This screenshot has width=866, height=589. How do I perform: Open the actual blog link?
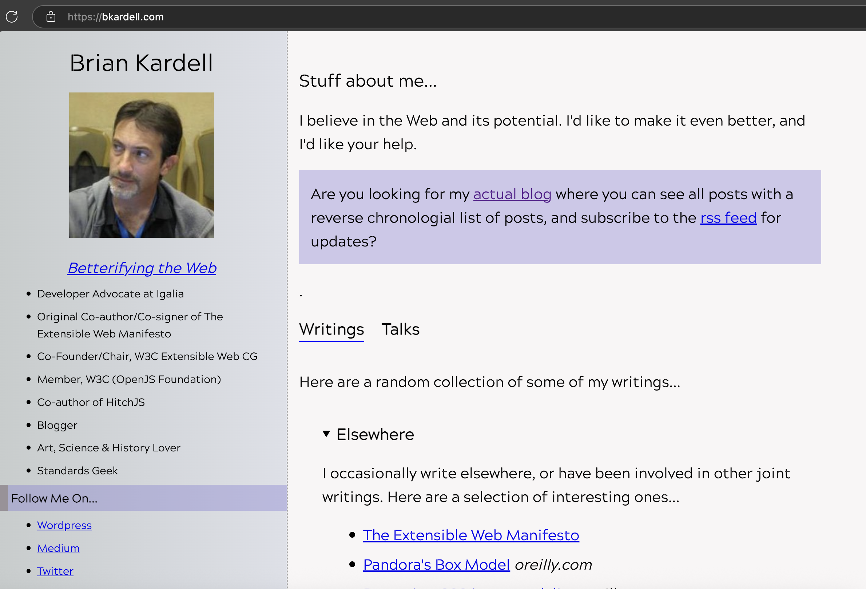pyautogui.click(x=512, y=194)
